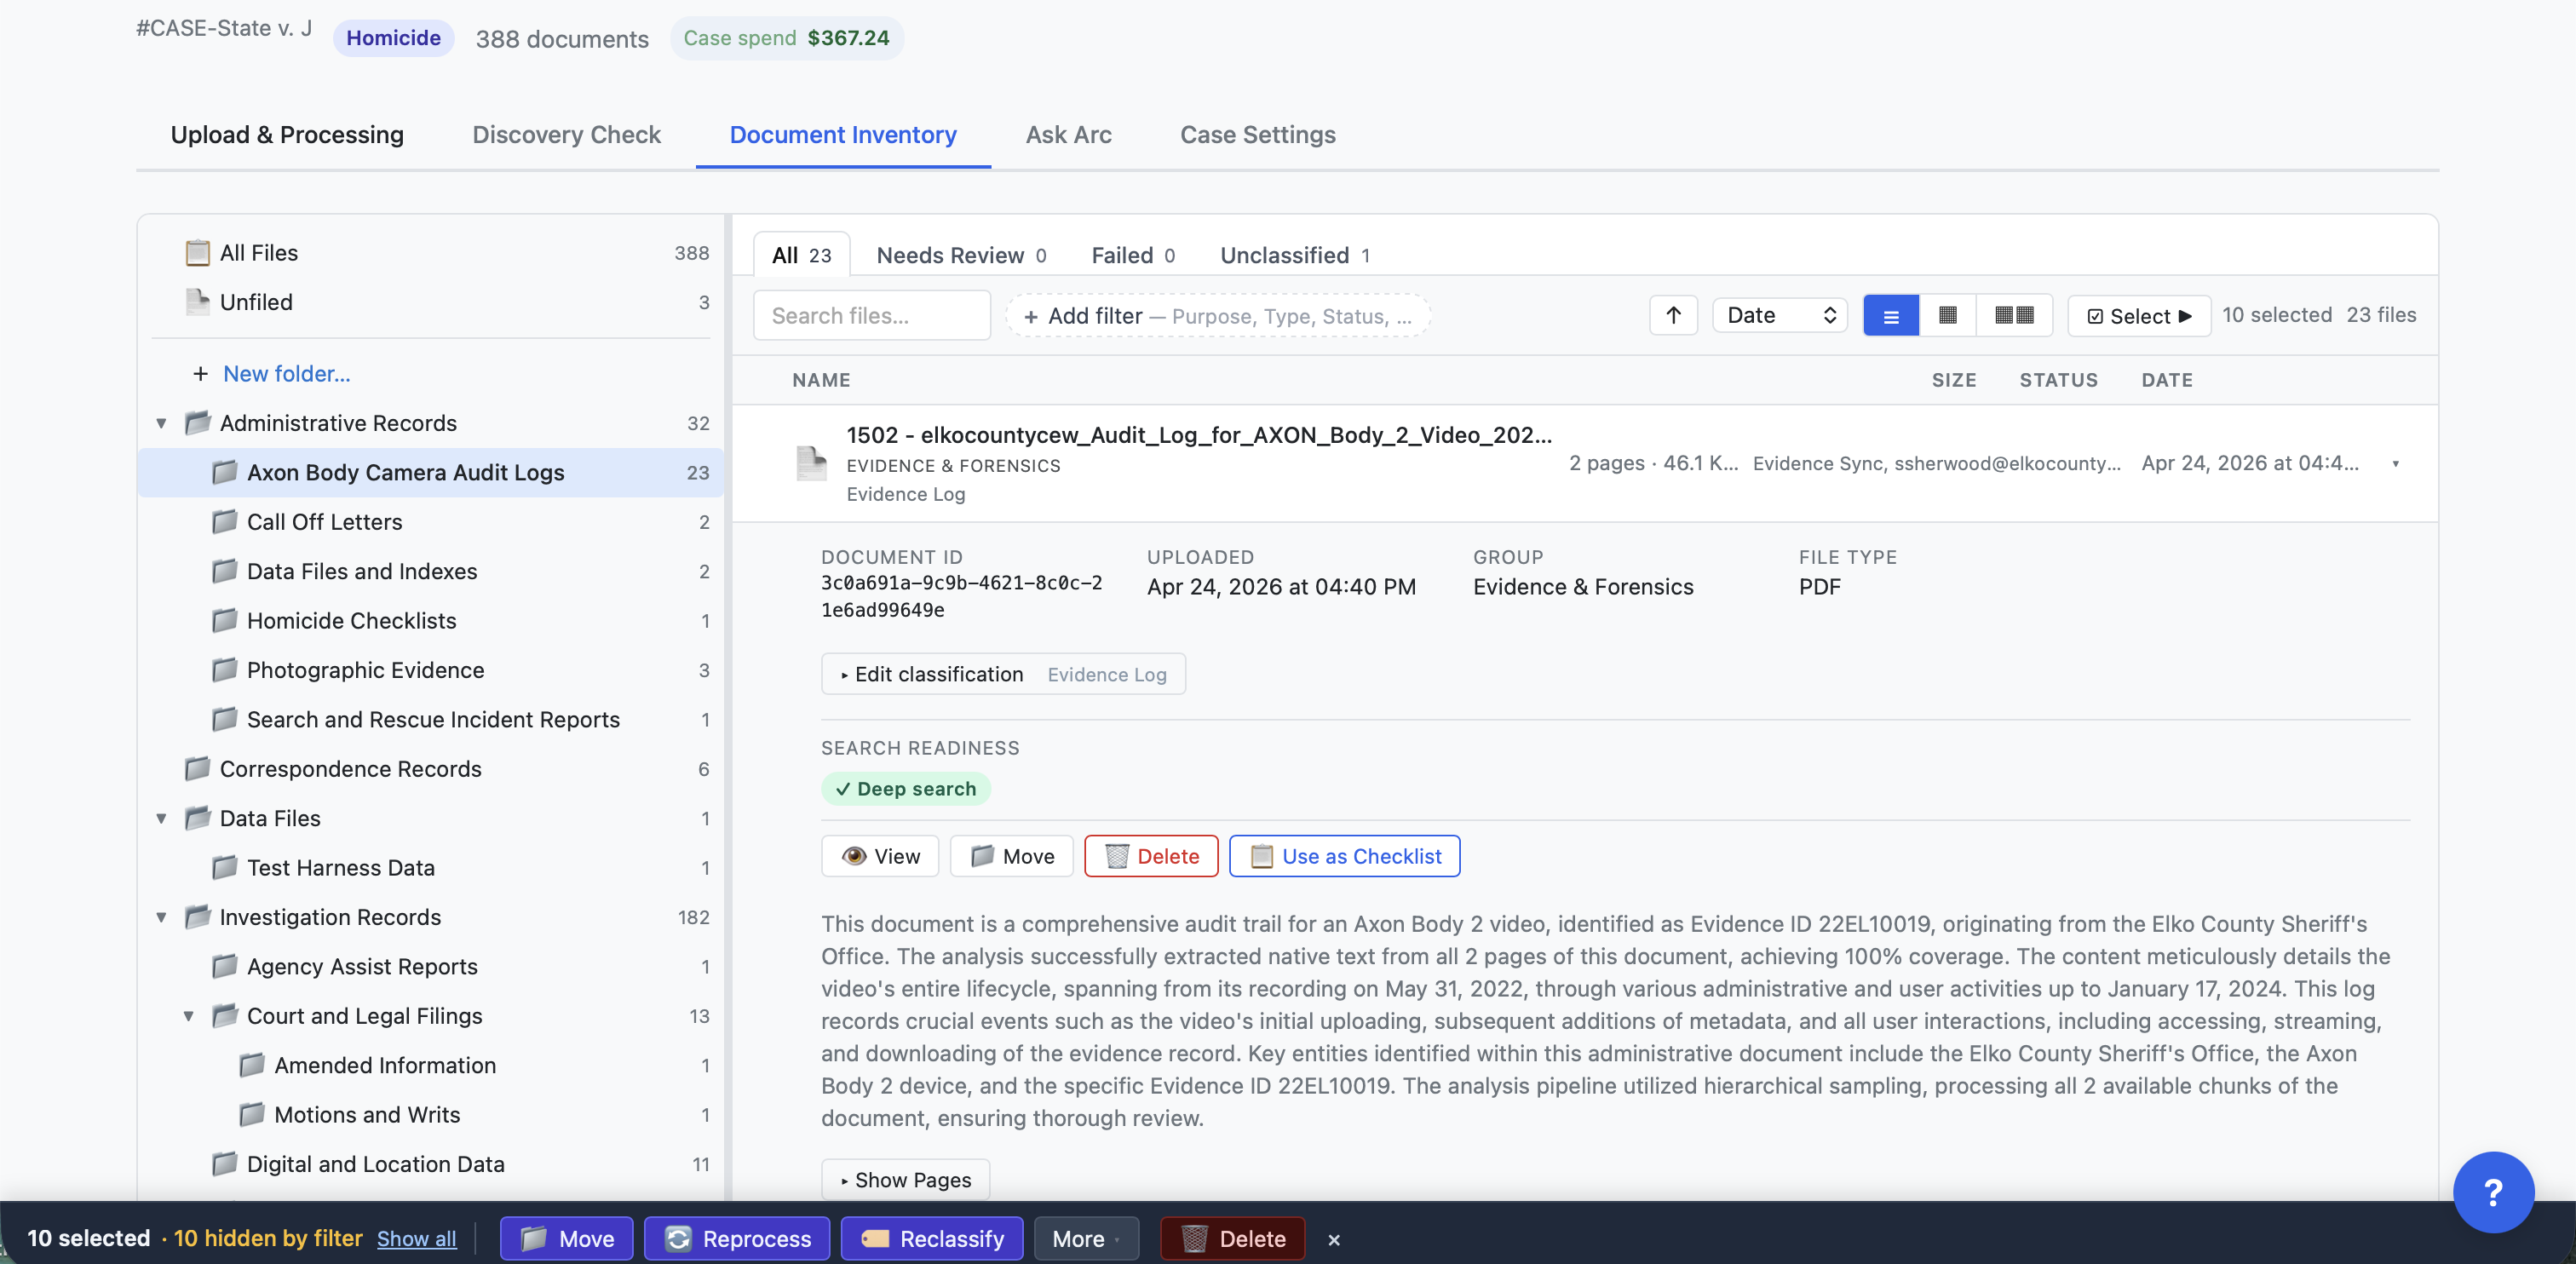Dismiss the selection bar with the X
The height and width of the screenshot is (1264, 2576).
coord(1334,1240)
